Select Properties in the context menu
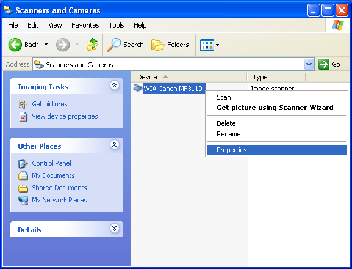352x269 pixels. (x=276, y=150)
